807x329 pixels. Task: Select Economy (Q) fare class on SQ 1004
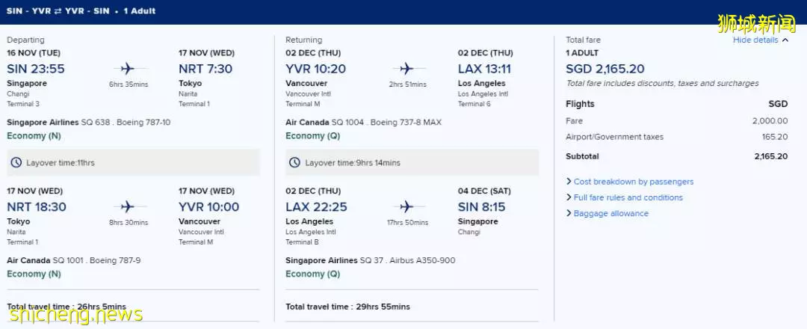pos(313,136)
